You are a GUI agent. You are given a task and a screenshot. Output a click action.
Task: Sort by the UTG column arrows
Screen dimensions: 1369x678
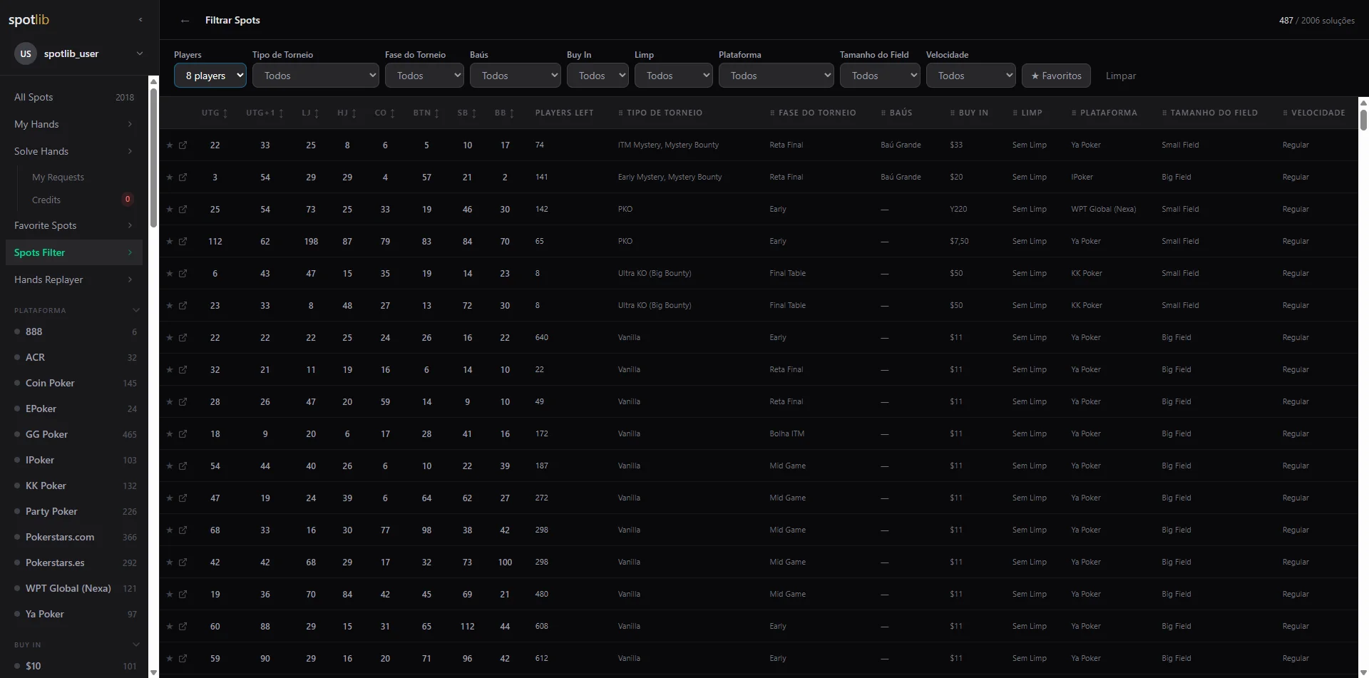pyautogui.click(x=225, y=113)
